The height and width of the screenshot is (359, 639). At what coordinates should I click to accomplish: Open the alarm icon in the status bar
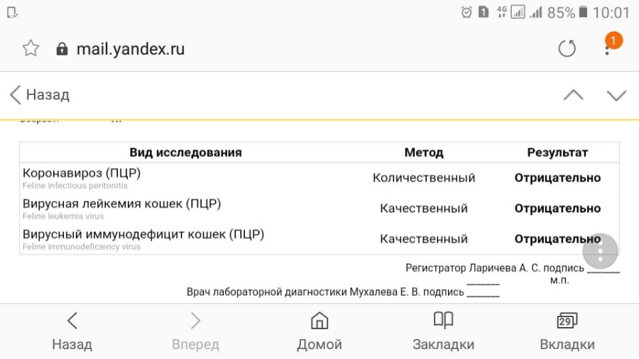[466, 12]
